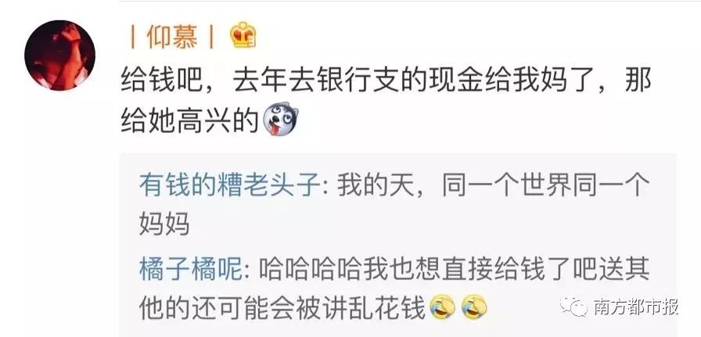Click the husky dog emoji
Viewport: 701px width, 337px height.
[280, 119]
